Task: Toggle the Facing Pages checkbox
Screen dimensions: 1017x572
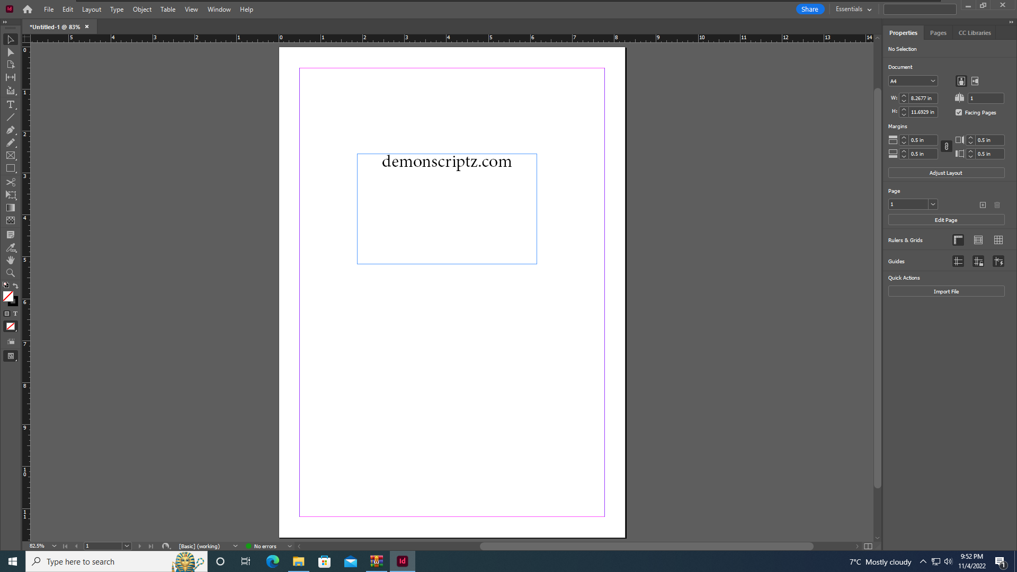Action: coord(959,112)
